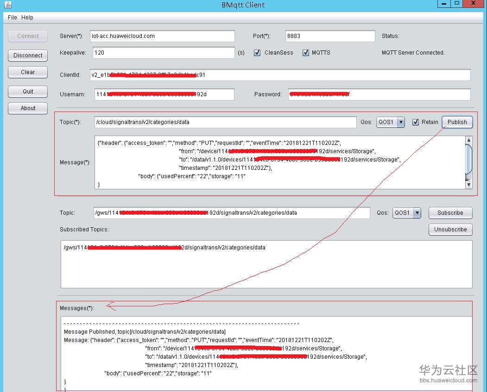
Task: Click the log line with "usedPercent": "22"
Action: pyautogui.click(x=158, y=373)
